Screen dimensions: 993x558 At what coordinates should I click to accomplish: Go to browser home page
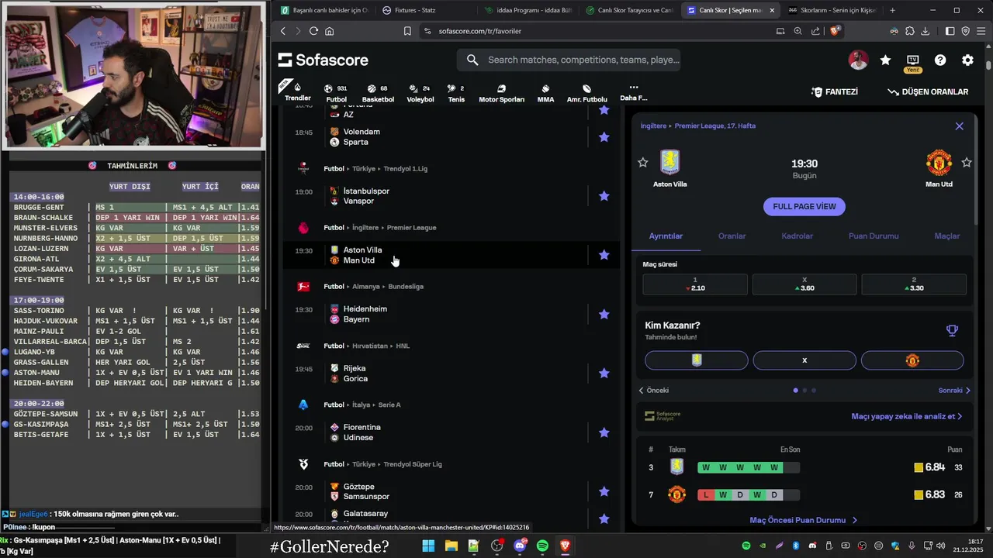tap(330, 31)
